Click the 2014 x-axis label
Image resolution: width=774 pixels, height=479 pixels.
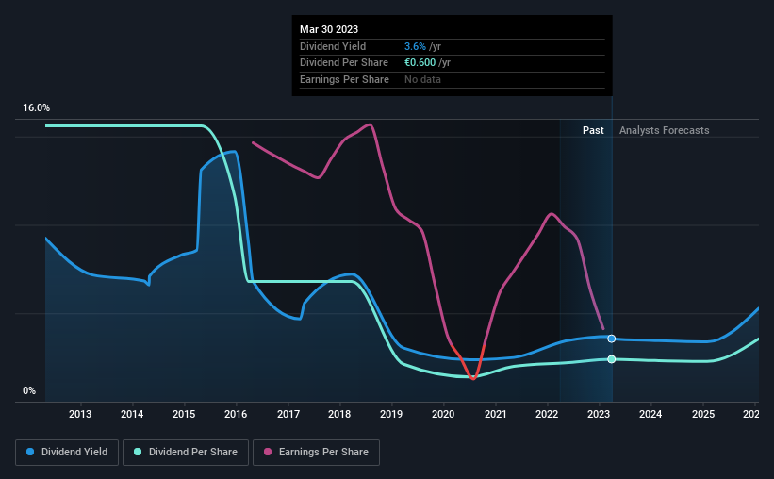click(x=132, y=414)
